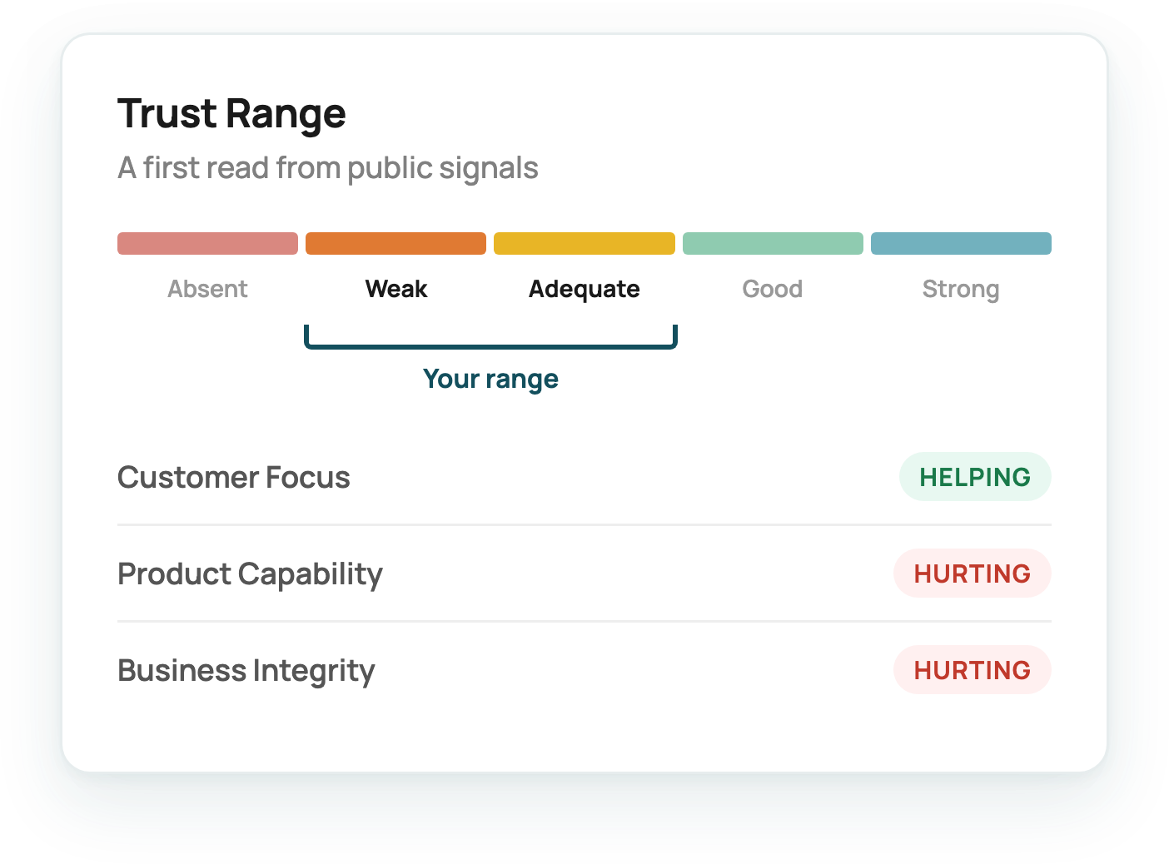Click the Your range caption text
The width and height of the screenshot is (1169, 864).
coord(491,380)
